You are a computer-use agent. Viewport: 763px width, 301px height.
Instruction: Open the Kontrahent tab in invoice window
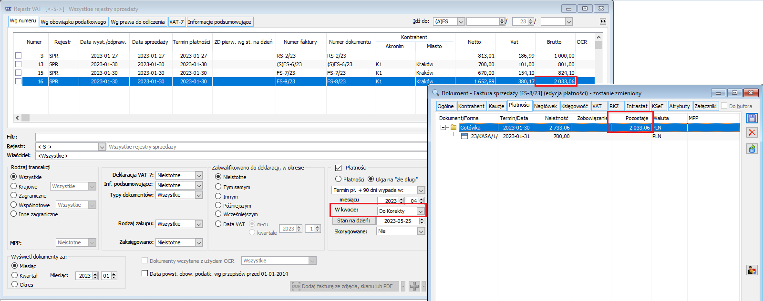[471, 106]
